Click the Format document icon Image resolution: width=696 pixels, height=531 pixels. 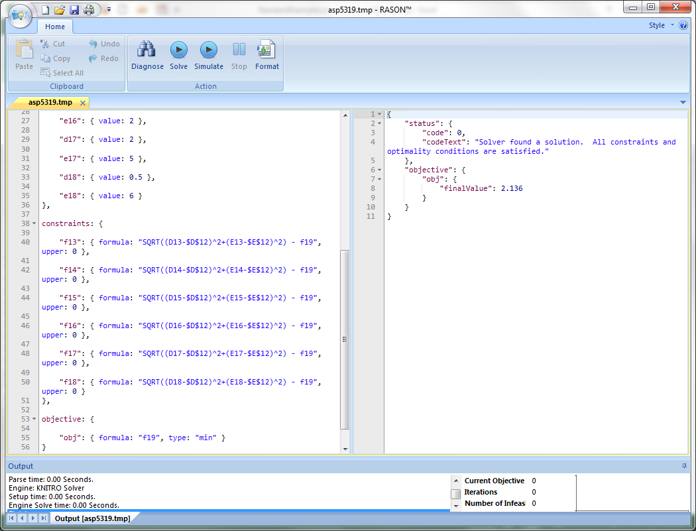coord(266,50)
